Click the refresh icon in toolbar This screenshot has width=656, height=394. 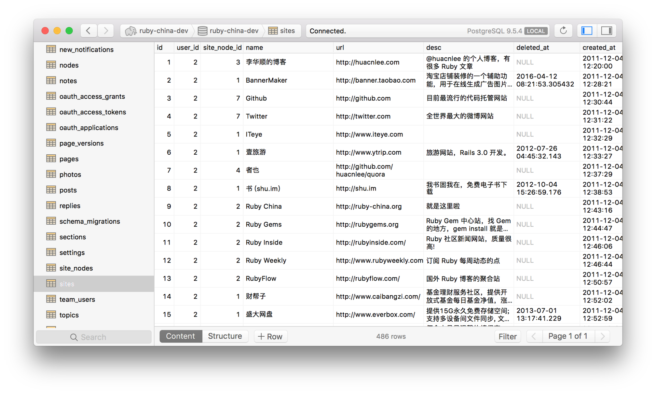pos(563,31)
